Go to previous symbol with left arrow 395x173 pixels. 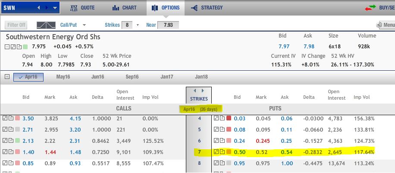point(39,8)
